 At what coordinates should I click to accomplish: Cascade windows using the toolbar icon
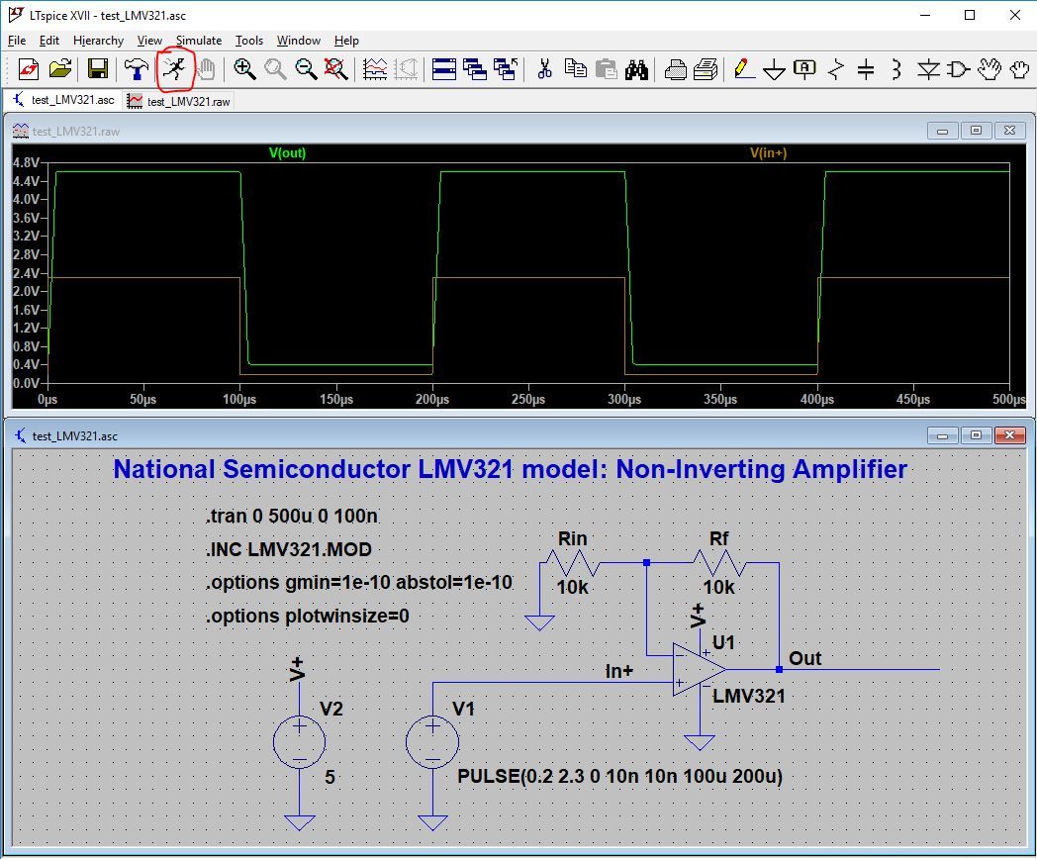click(x=475, y=68)
